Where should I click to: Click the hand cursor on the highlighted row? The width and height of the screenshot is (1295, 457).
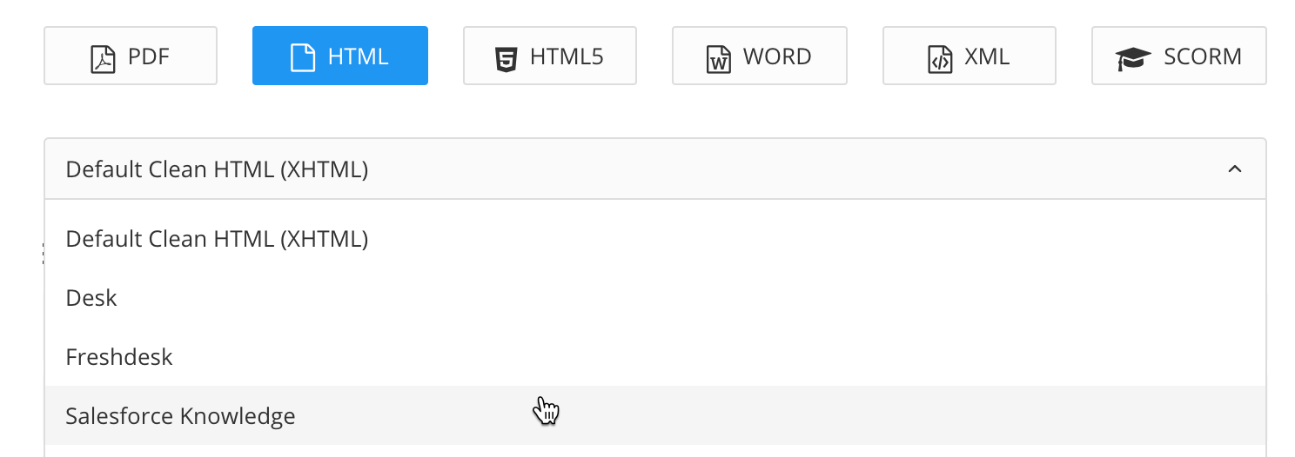[x=546, y=410]
